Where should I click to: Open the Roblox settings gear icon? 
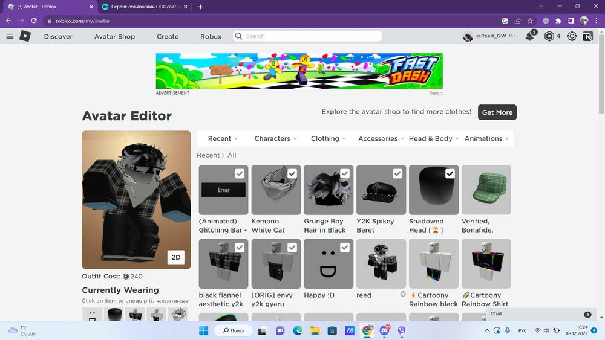click(x=572, y=36)
